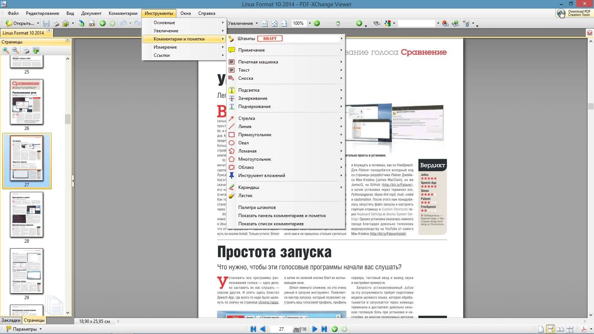594x334 pixels.
Task: Open the Файл menu
Action: [13, 13]
